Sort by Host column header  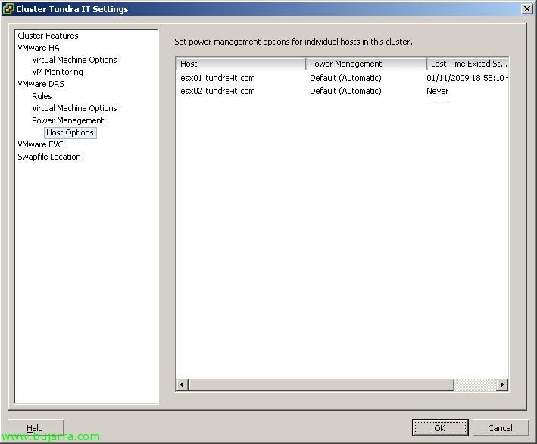(x=241, y=64)
